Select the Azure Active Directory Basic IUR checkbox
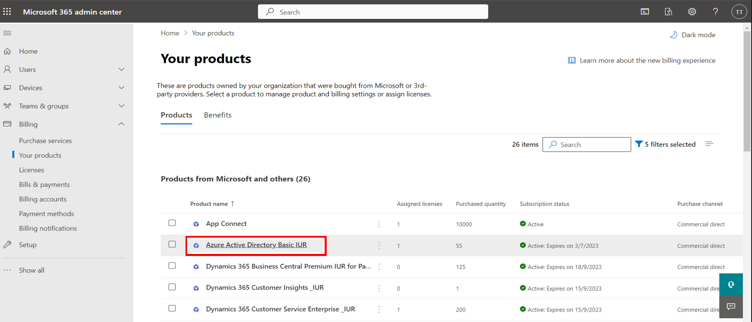This screenshot has width=752, height=322. click(172, 244)
